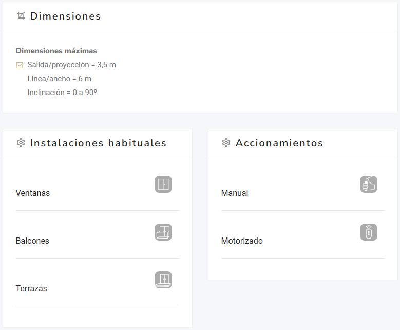Click the Manual hand-crank icon

click(x=369, y=185)
